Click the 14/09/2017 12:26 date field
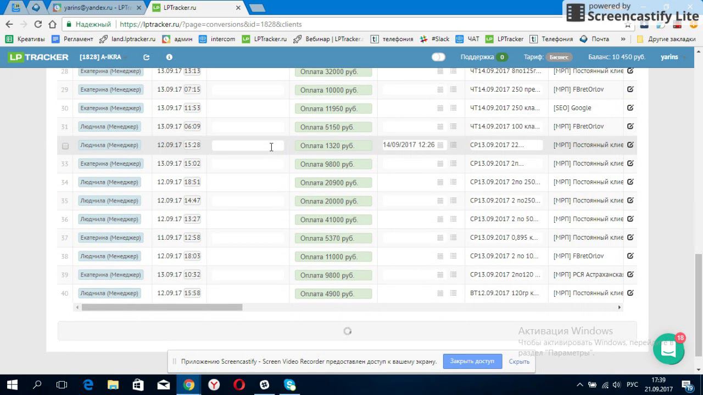Image resolution: width=703 pixels, height=395 pixels. [x=409, y=145]
